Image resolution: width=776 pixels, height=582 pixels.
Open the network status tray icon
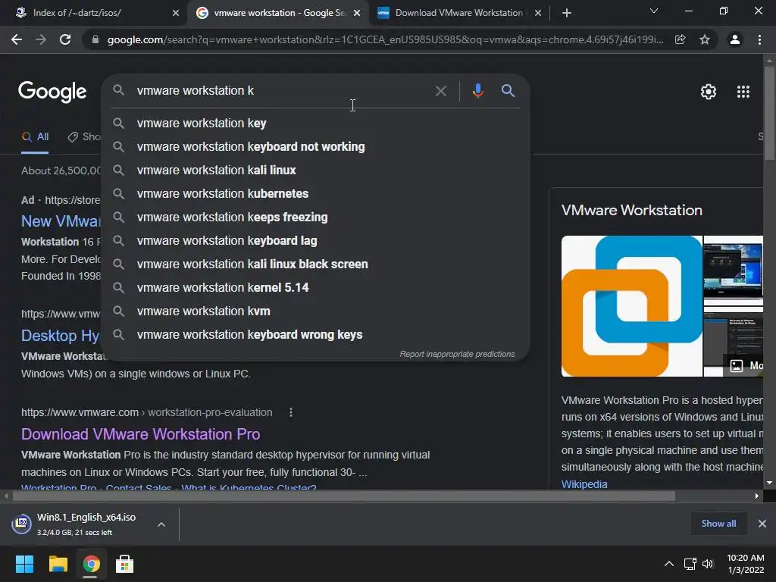pyautogui.click(x=690, y=564)
